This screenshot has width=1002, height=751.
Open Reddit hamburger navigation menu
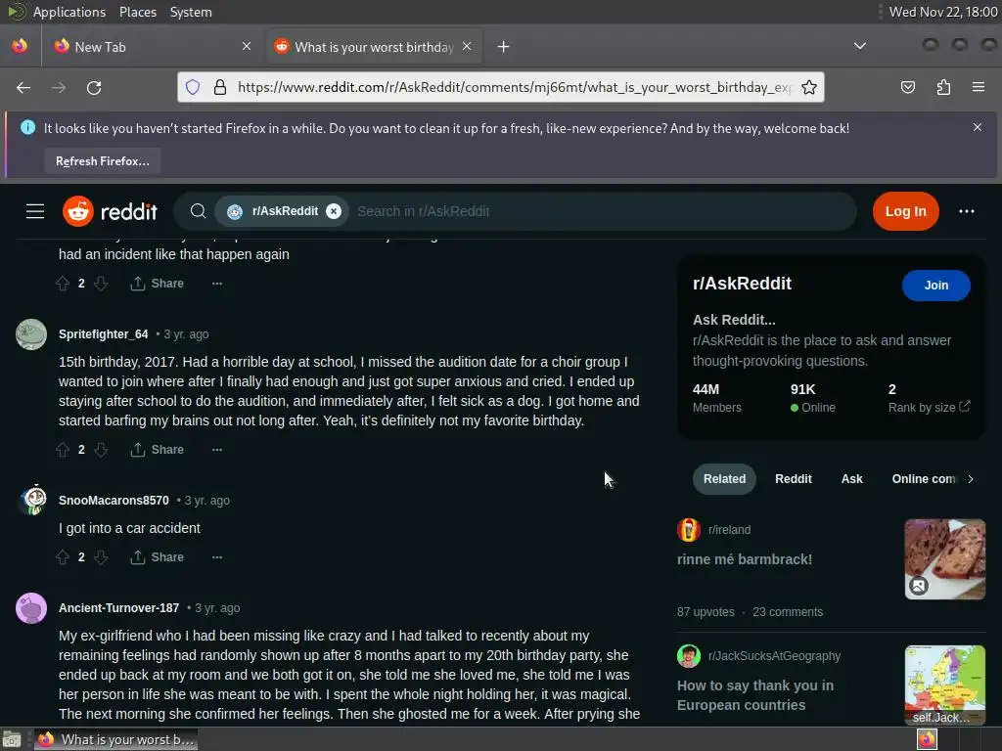pyautogui.click(x=35, y=211)
